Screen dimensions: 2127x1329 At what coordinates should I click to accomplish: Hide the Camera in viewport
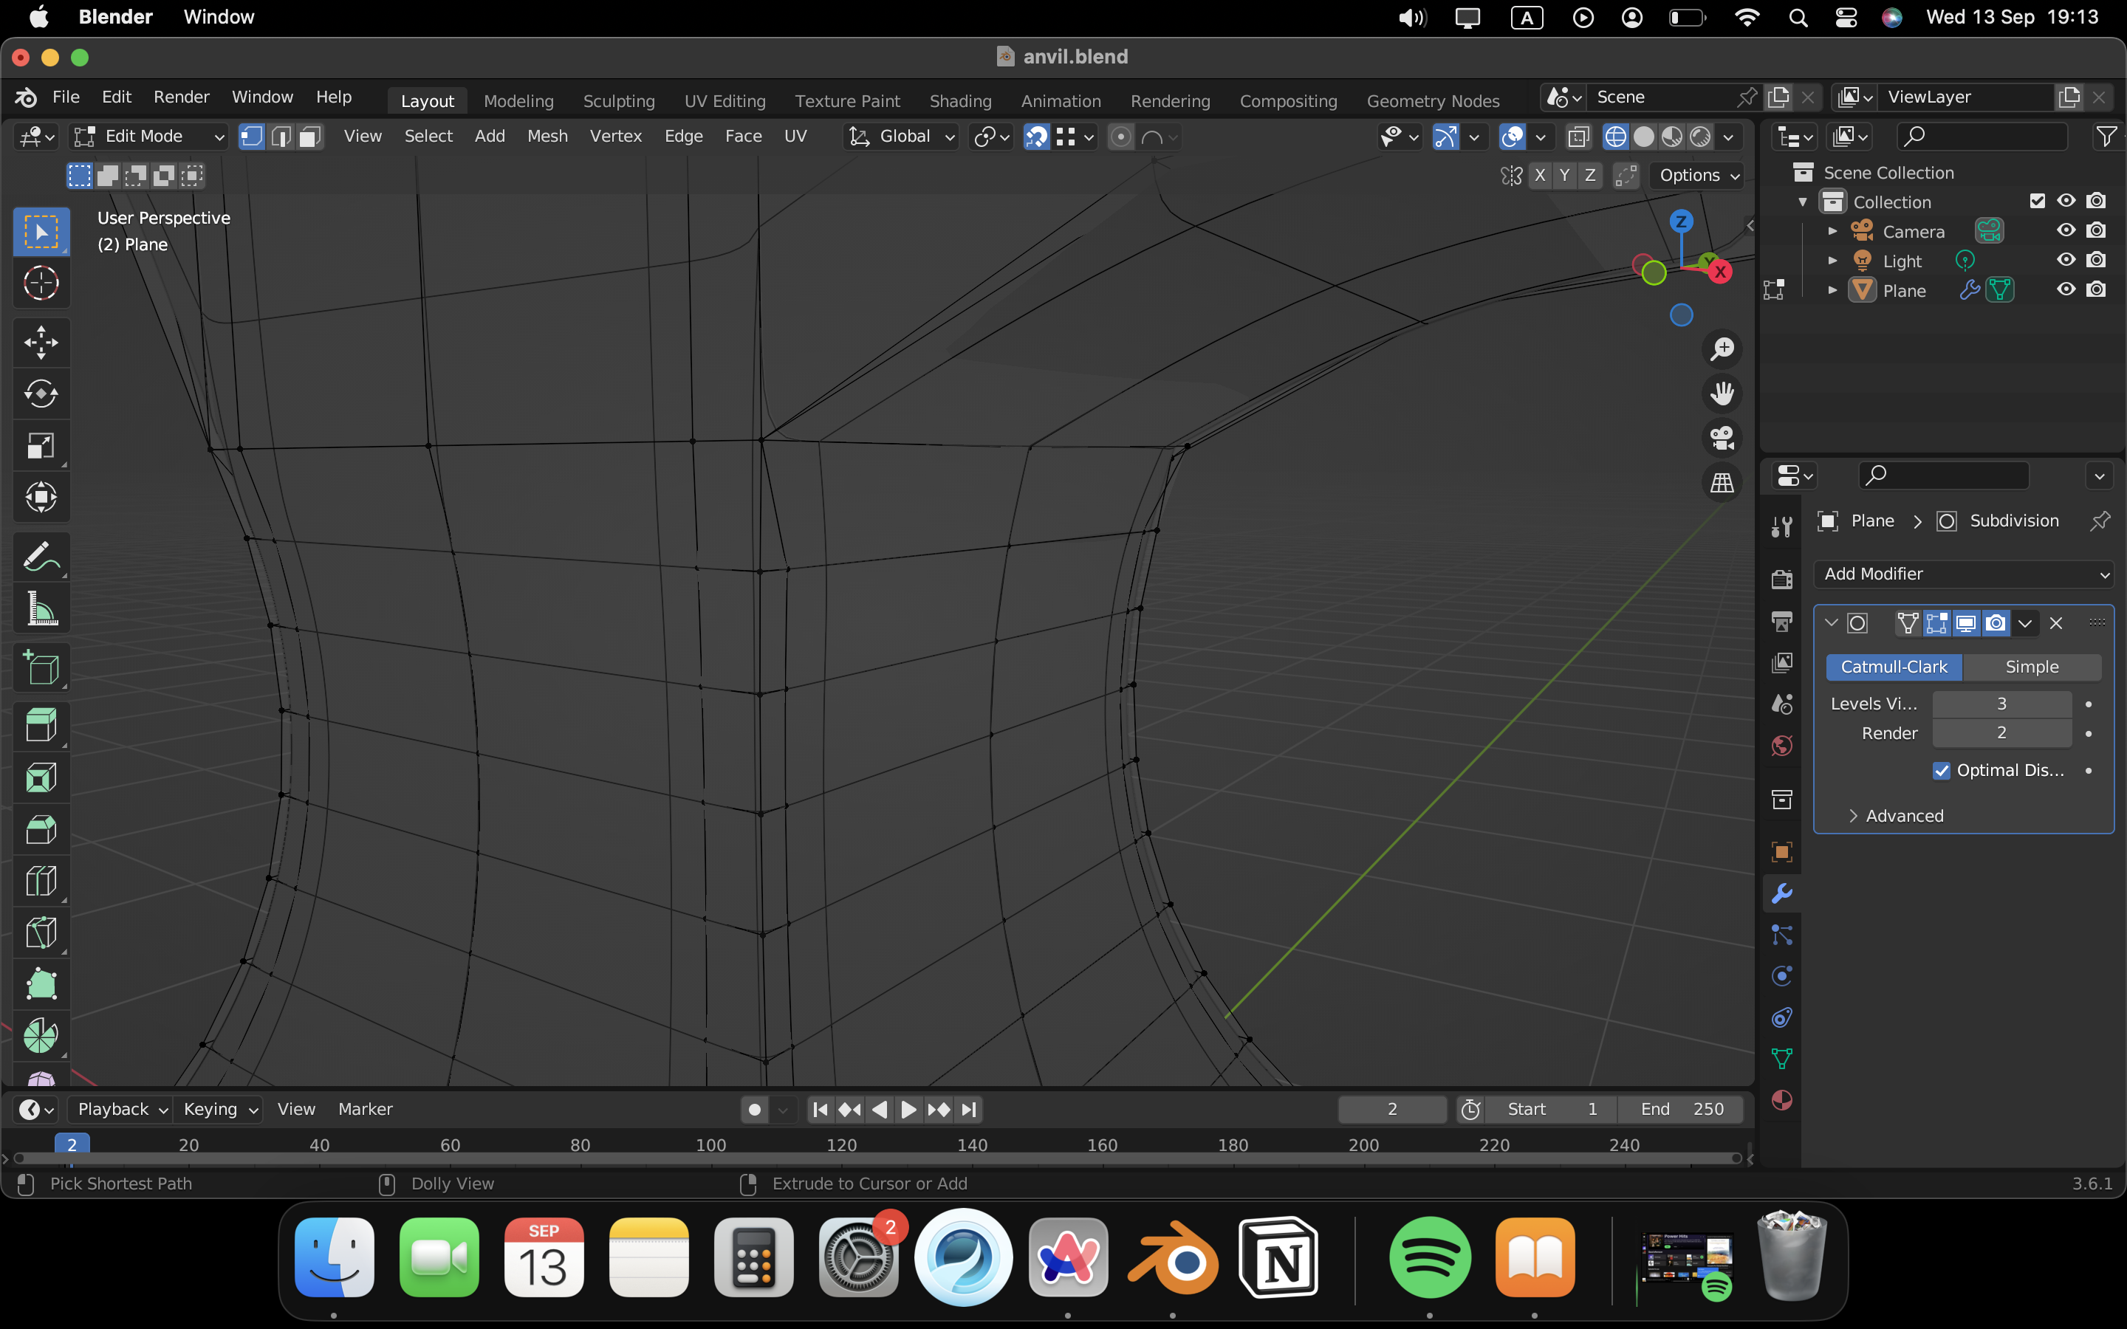[x=2066, y=230]
